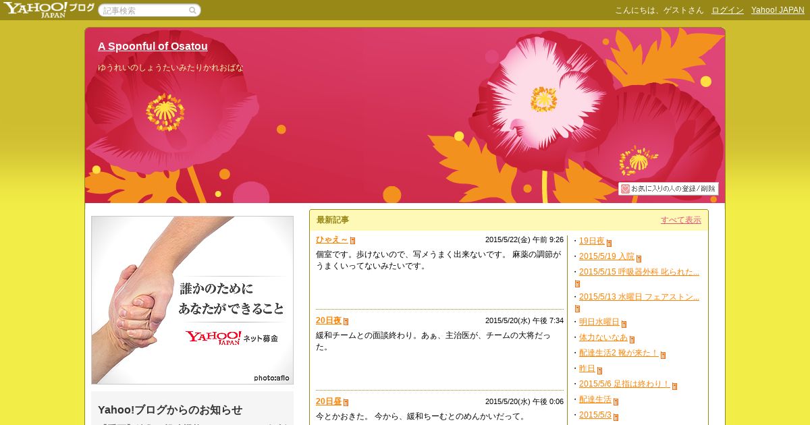Click mobile icon next to 明日水曜日
The height and width of the screenshot is (425, 810).
pyautogui.click(x=624, y=324)
